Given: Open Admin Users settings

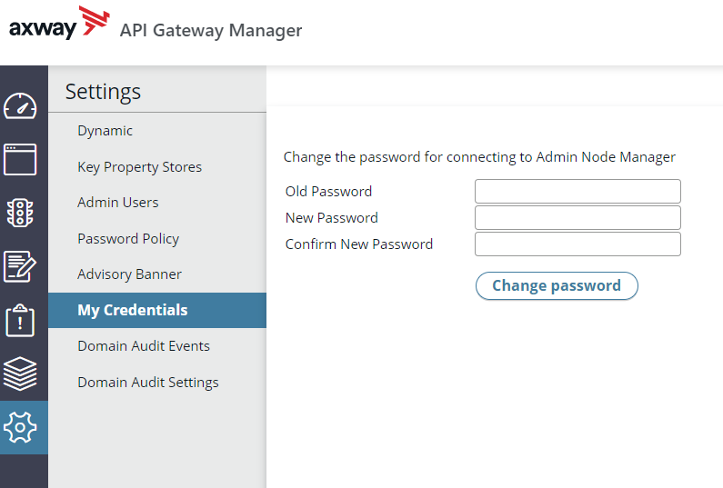Looking at the screenshot, I should pyautogui.click(x=117, y=203).
